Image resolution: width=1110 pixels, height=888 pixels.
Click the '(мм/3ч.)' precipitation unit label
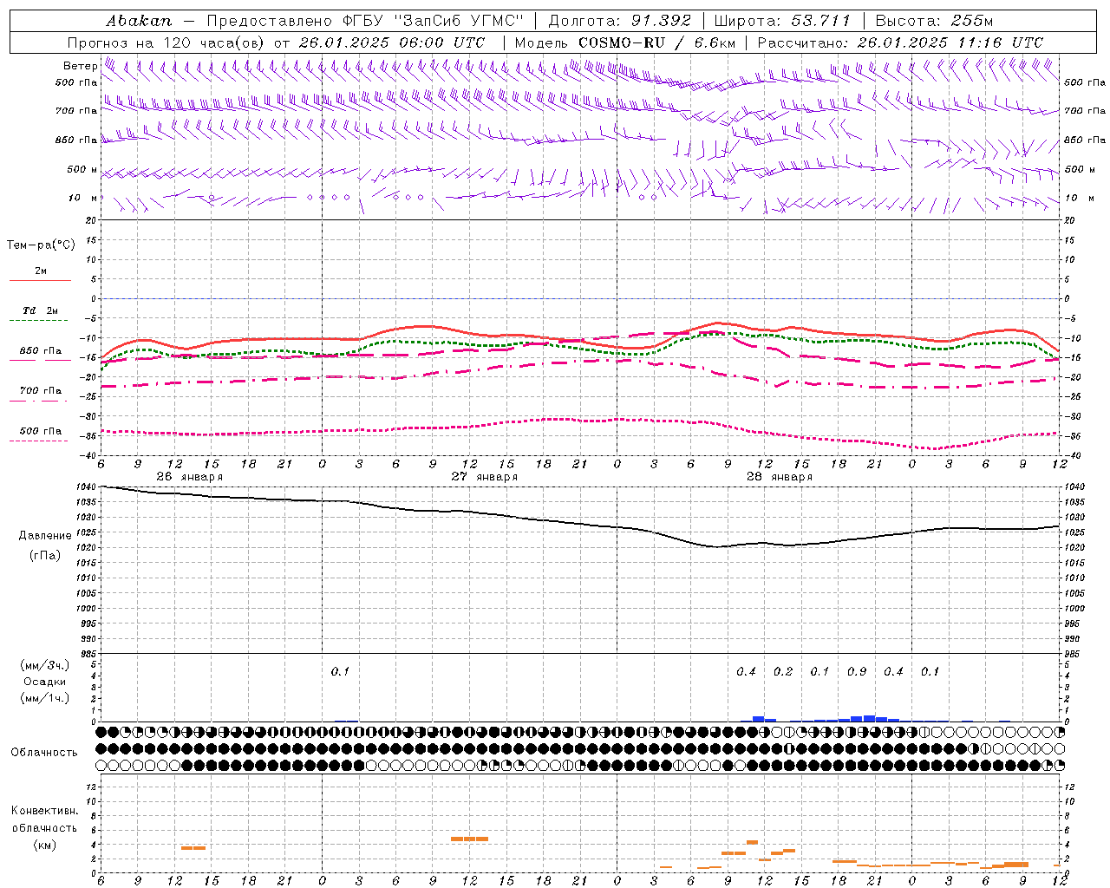click(x=44, y=665)
